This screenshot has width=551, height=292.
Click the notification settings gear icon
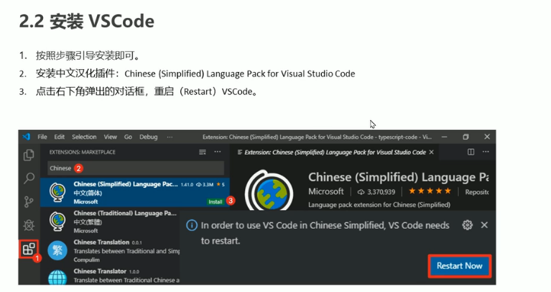click(468, 225)
